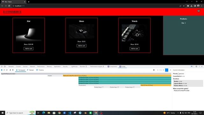Screen dimensions: 204x115
Task: Add the Watch to cart
Action: [x=135, y=49]
